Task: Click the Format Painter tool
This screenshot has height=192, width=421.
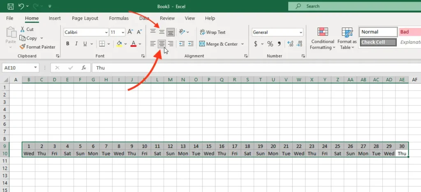Action: pyautogui.click(x=37, y=47)
